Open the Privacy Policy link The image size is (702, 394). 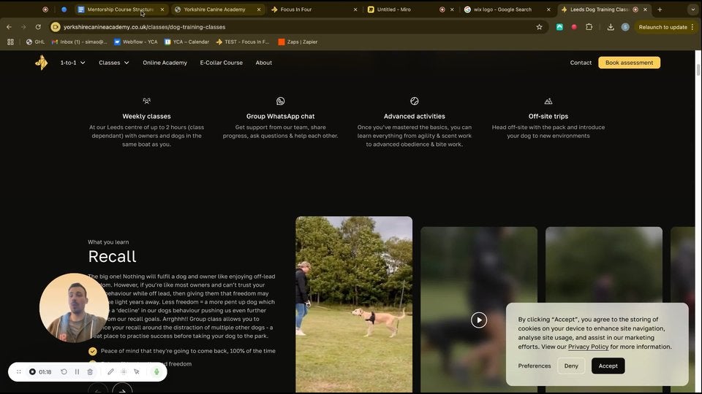pyautogui.click(x=588, y=347)
